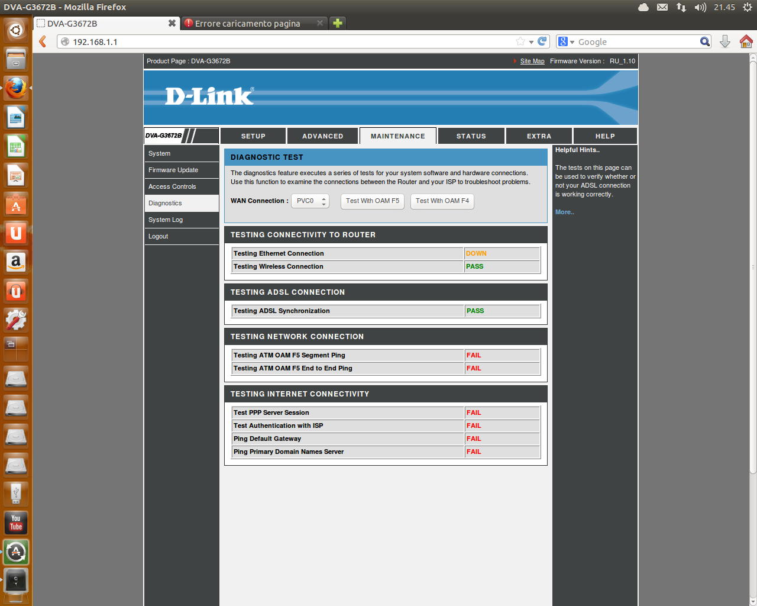Open Firmware Update in the sidebar
The height and width of the screenshot is (606, 757).
182,170
